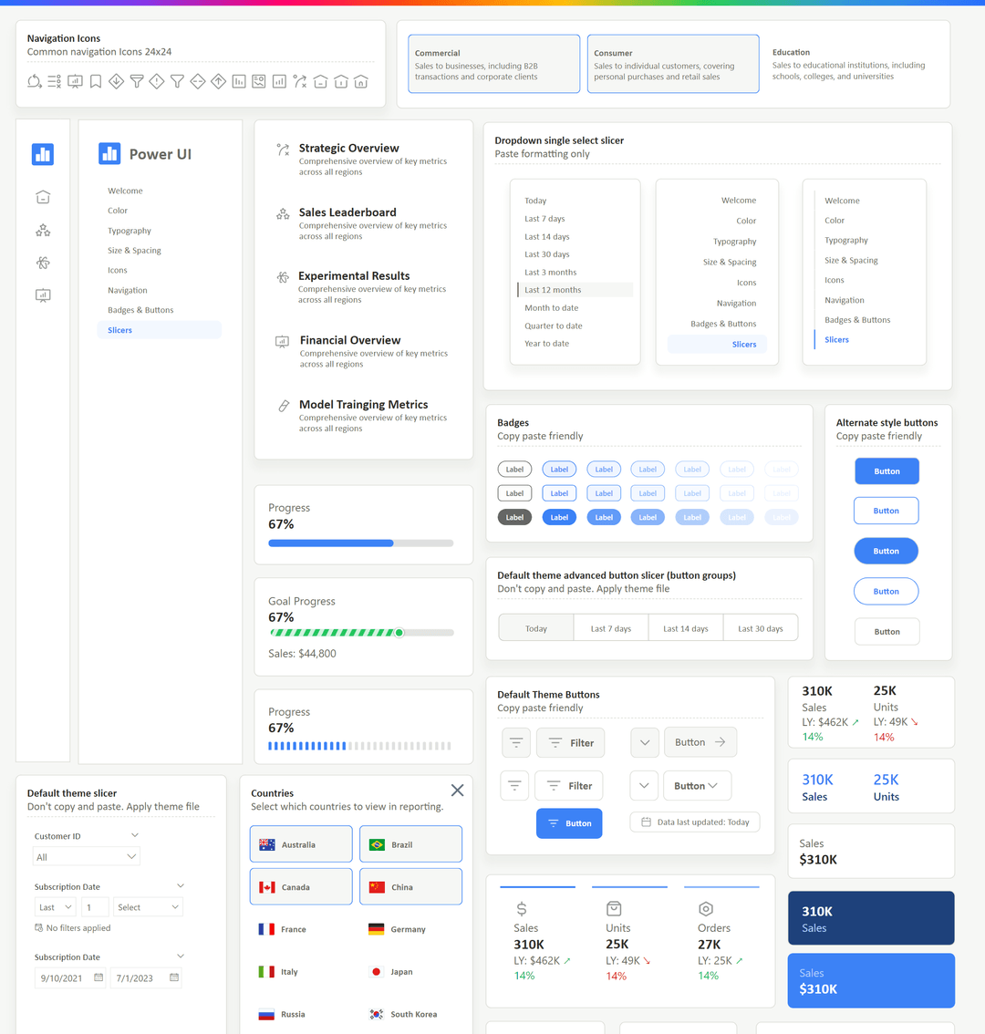Toggle China in the Countries slicer
Image resolution: width=985 pixels, height=1034 pixels.
(x=410, y=885)
